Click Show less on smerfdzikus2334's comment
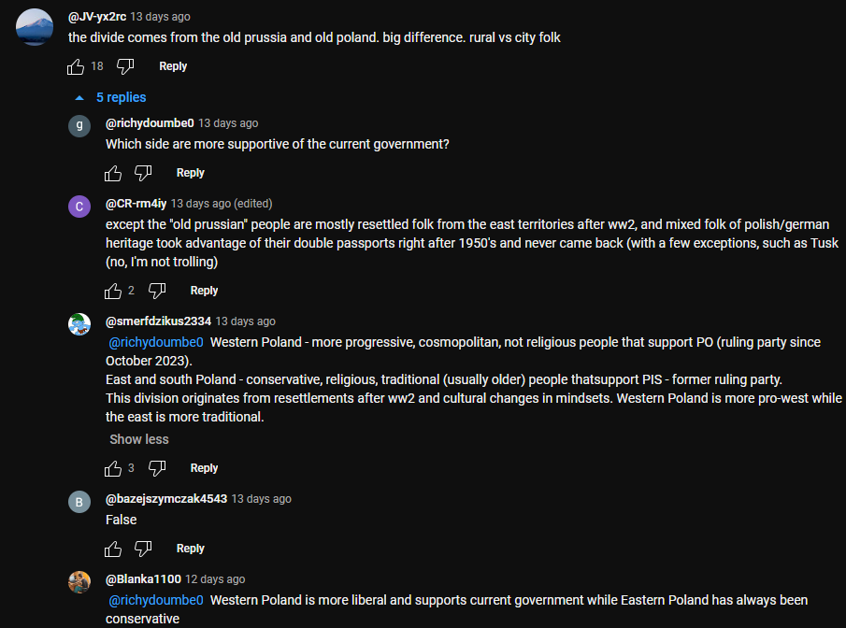The image size is (846, 628). 139,439
